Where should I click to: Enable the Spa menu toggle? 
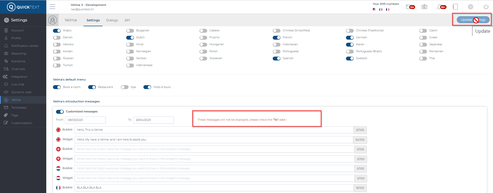[x=125, y=87]
